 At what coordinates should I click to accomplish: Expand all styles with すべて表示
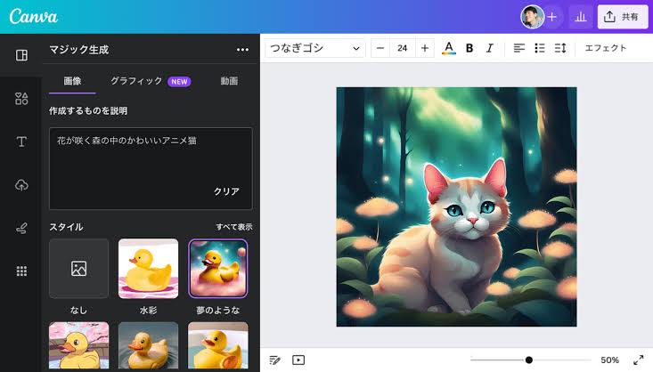click(233, 227)
